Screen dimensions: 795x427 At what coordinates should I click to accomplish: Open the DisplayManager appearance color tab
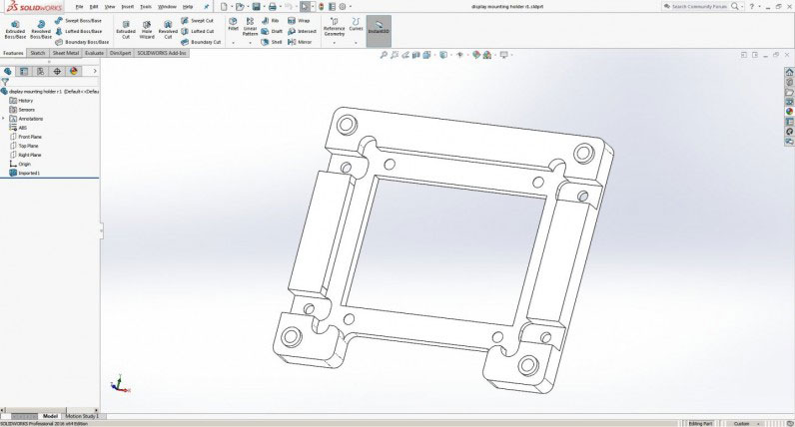(x=72, y=72)
